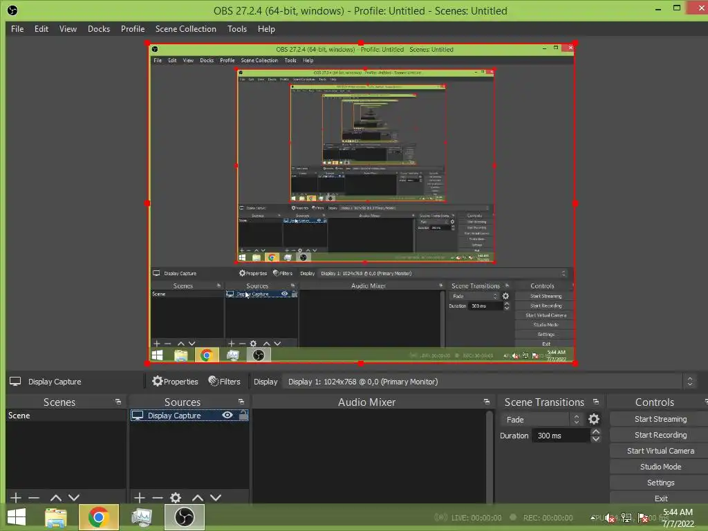Viewport: 708px width, 531px height.
Task: Open the Edit menu
Action: click(41, 29)
